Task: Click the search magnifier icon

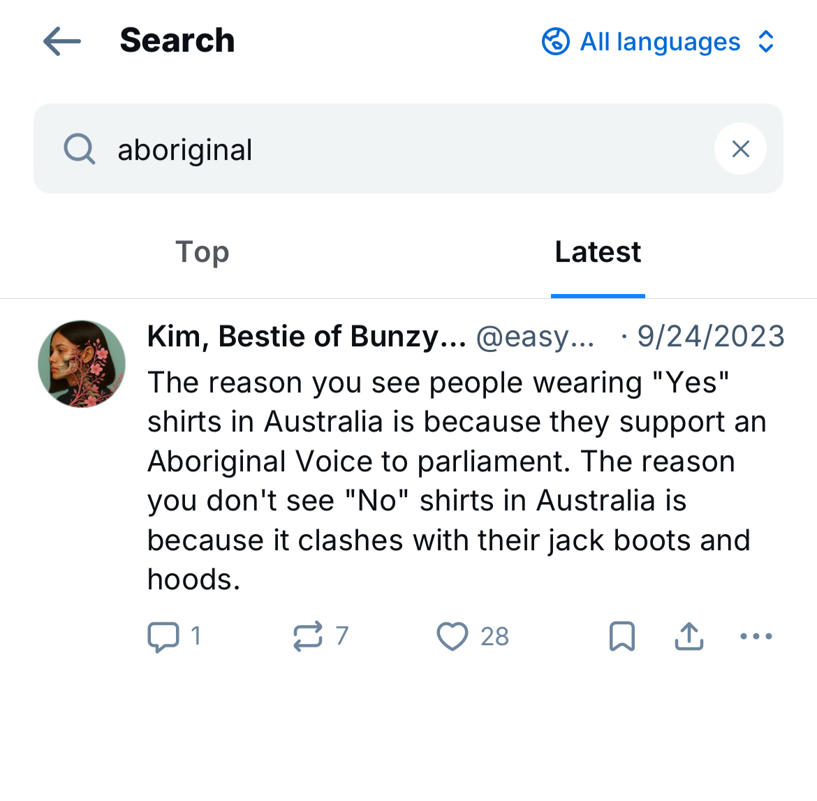Action: [x=80, y=149]
